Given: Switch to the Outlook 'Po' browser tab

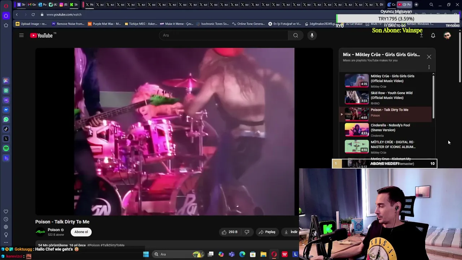Looking at the screenshot, I should [x=42, y=5].
